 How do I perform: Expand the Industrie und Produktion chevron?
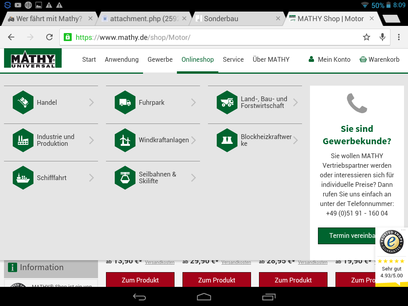pyautogui.click(x=92, y=140)
